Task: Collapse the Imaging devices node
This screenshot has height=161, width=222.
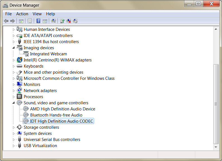Action: click(x=13, y=48)
